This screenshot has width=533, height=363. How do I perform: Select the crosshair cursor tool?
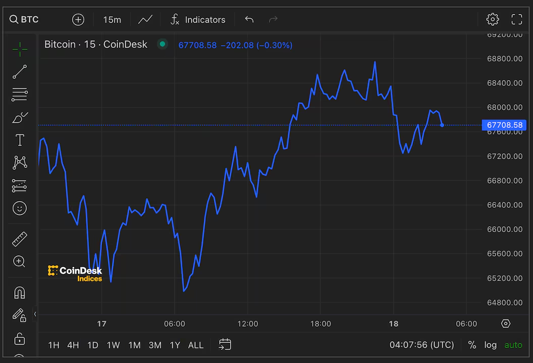pyautogui.click(x=20, y=49)
